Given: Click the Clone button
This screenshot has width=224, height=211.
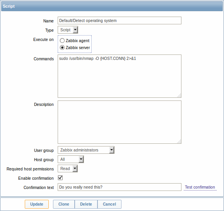Looking at the screenshot, I should pos(64,204).
